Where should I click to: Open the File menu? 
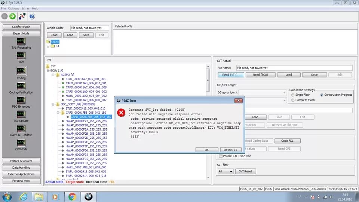3,9
